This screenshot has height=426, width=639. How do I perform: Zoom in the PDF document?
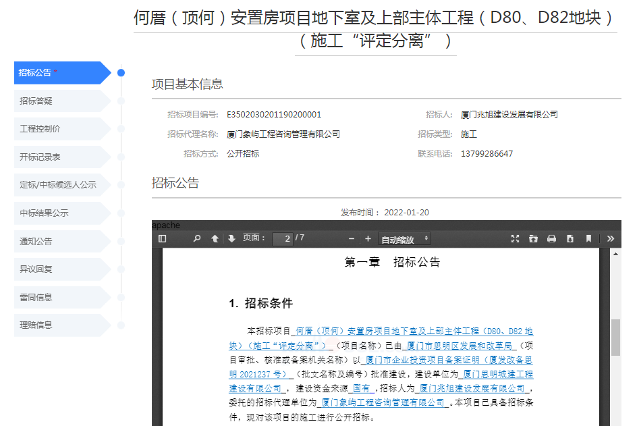pos(368,238)
